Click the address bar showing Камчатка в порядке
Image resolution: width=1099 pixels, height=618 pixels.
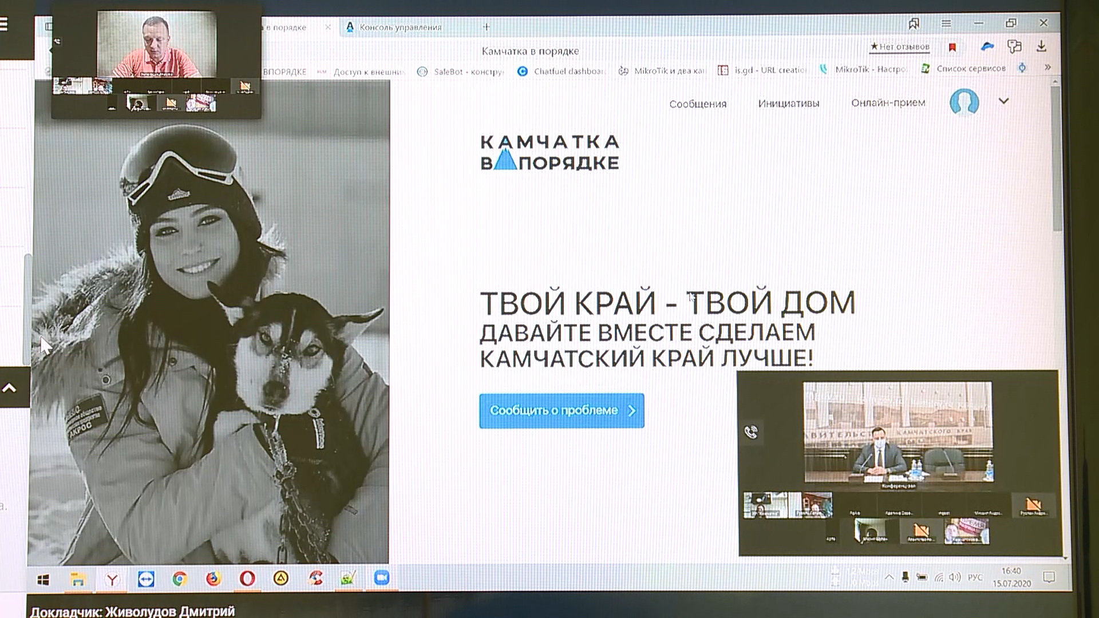(531, 51)
